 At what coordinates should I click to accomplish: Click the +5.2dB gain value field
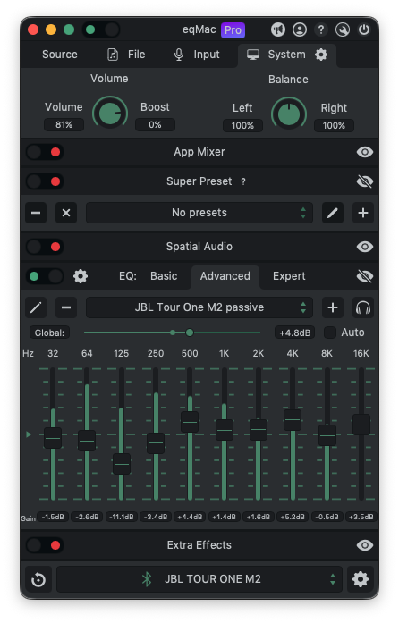coord(293,517)
